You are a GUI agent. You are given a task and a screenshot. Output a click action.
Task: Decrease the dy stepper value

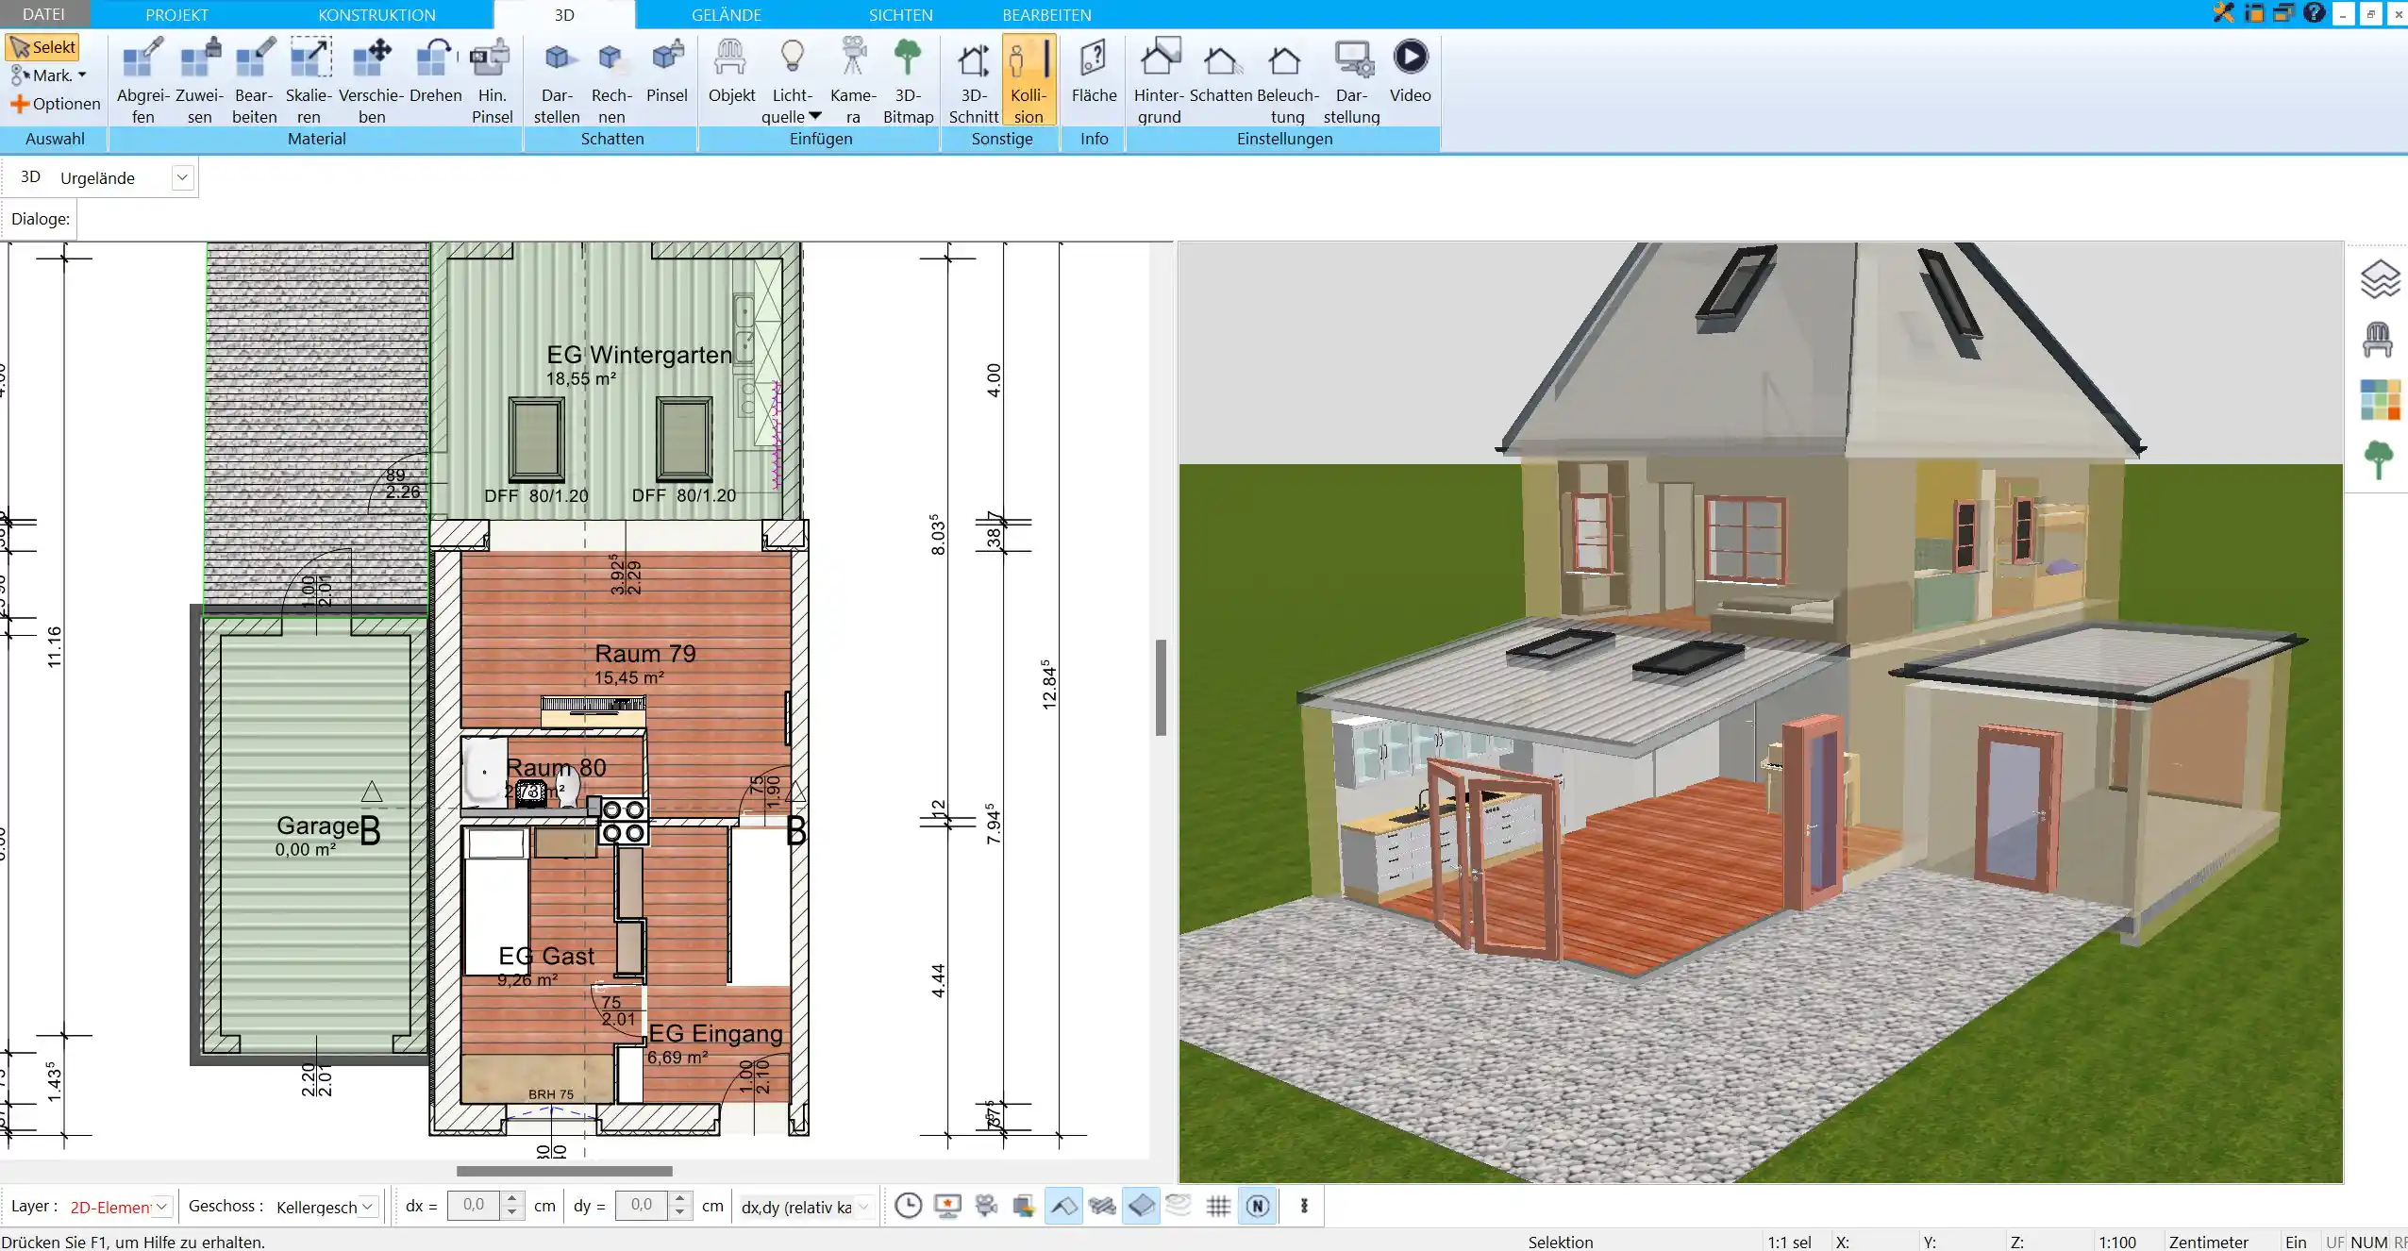coord(679,1212)
